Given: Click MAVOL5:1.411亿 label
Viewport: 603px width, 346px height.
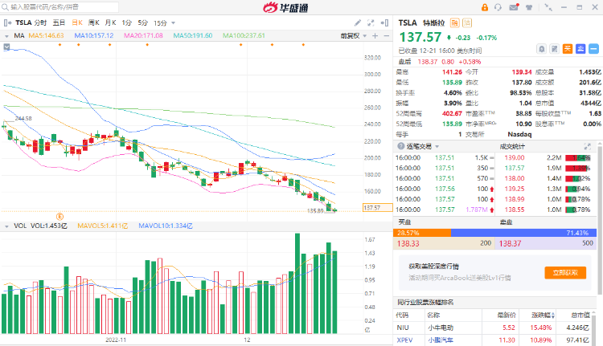Looking at the screenshot, I should tap(103, 226).
